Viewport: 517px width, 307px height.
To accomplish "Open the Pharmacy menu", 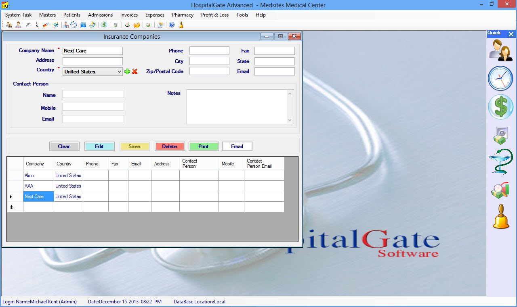I will click(x=183, y=15).
